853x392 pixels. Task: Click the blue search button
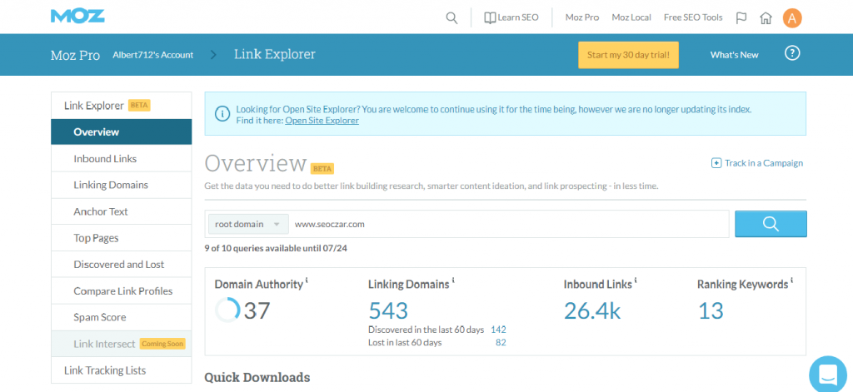(771, 224)
